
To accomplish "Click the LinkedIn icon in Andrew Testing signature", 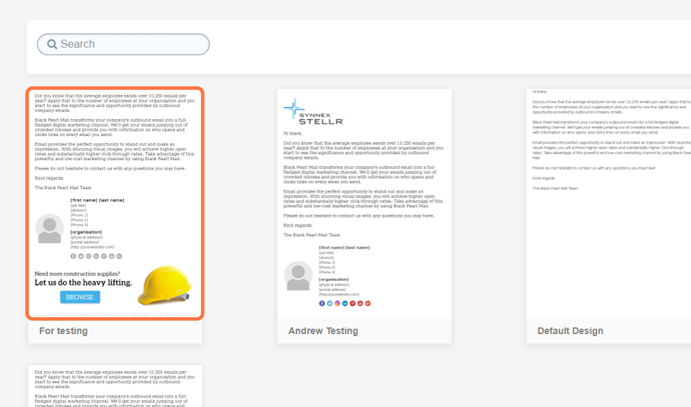I will click(345, 303).
